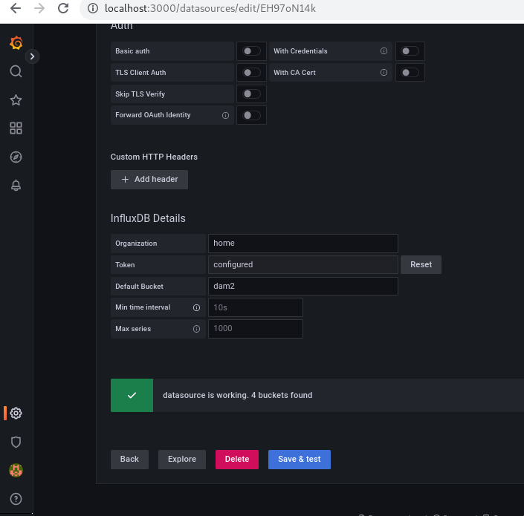The height and width of the screenshot is (516, 524).
Task: Reload the page in browser
Action: coord(64,9)
